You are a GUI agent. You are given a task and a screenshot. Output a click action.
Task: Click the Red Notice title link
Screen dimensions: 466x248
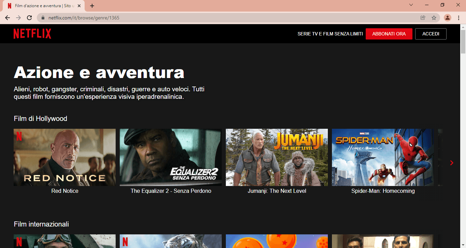click(x=65, y=191)
